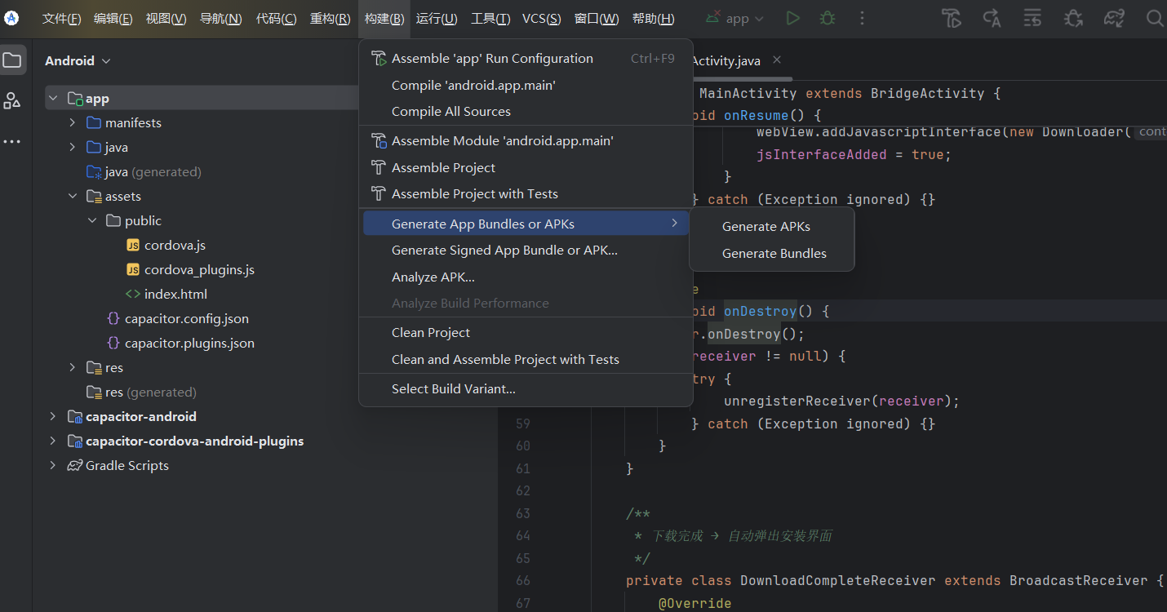The height and width of the screenshot is (612, 1167).
Task: Collapse the public folder
Action: tap(92, 220)
